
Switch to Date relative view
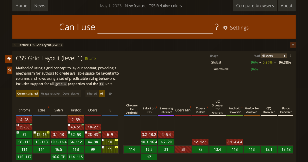pos(71,94)
